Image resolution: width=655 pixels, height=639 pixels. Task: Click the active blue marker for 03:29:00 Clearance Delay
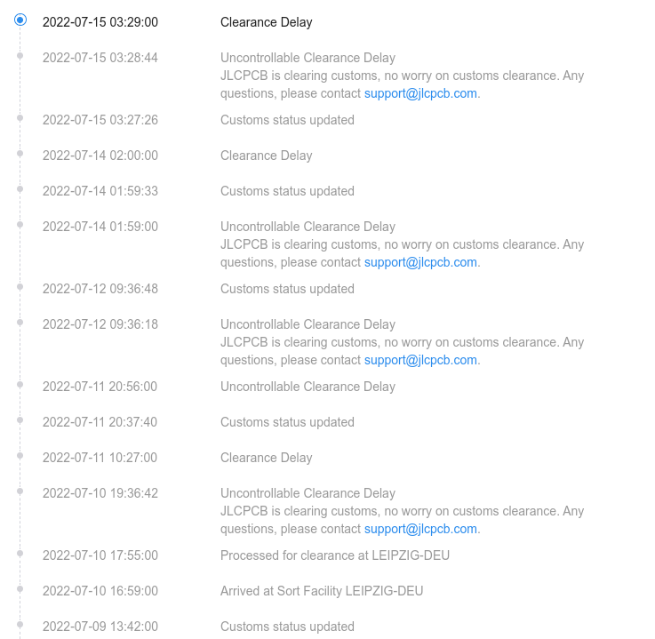[x=20, y=20]
